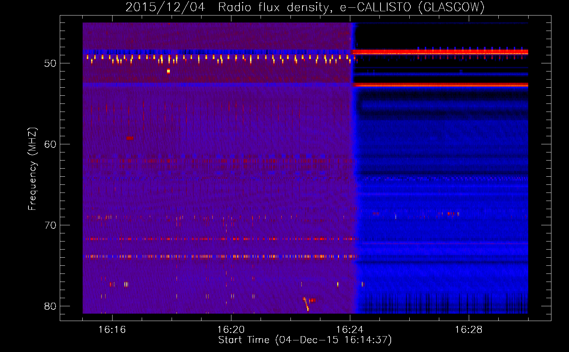Screen dimensions: 569x352
Task: Click the 'Frequency (MHZ)' y-axis label
Action: click(32, 169)
